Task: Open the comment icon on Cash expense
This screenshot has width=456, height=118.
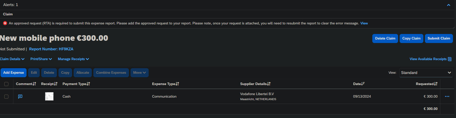Action: pyautogui.click(x=20, y=96)
